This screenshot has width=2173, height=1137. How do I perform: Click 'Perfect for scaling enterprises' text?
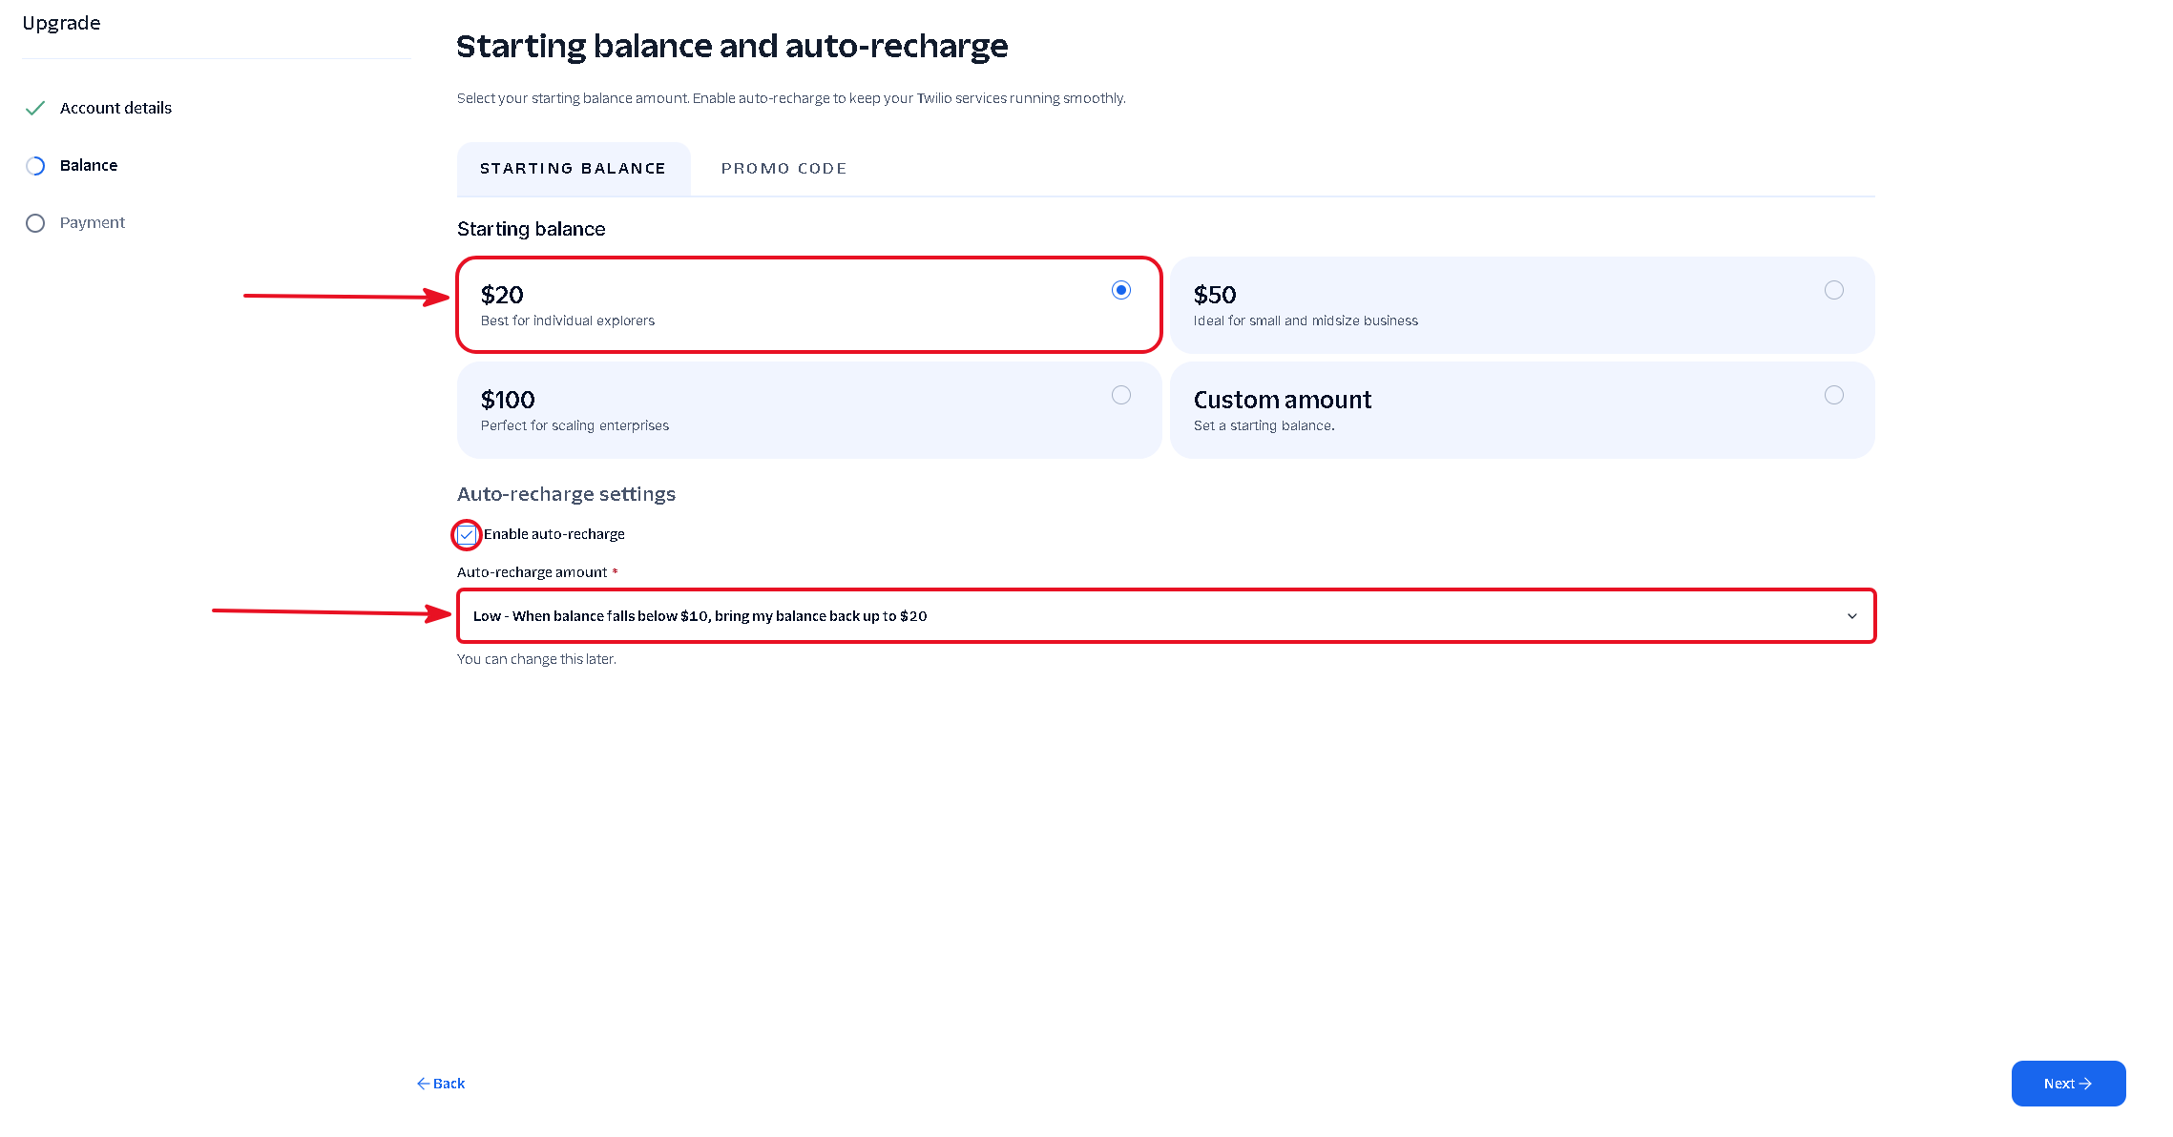(575, 425)
